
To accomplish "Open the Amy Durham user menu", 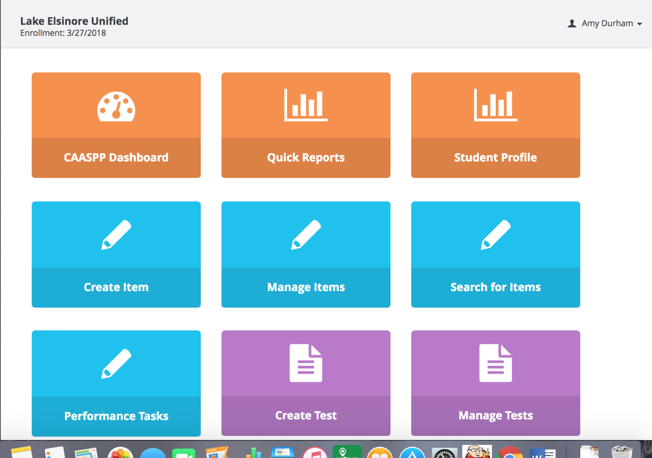I will [607, 23].
